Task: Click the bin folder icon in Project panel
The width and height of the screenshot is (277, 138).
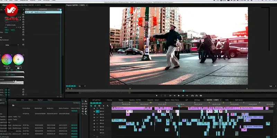Action: pyautogui.click(x=13, y=105)
